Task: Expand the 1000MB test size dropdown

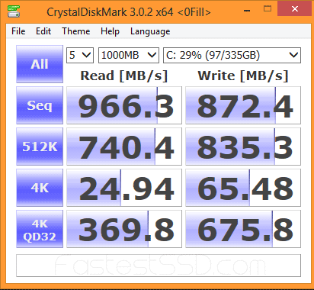Action: [129, 55]
